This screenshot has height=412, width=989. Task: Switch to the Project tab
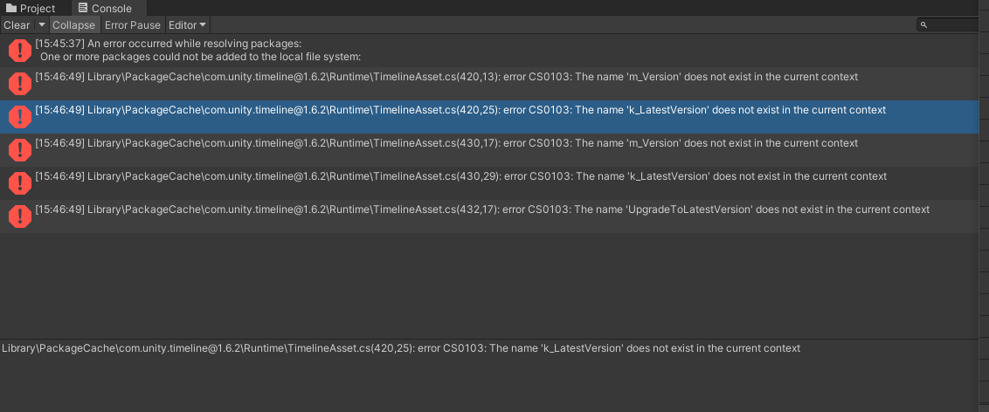(x=31, y=9)
